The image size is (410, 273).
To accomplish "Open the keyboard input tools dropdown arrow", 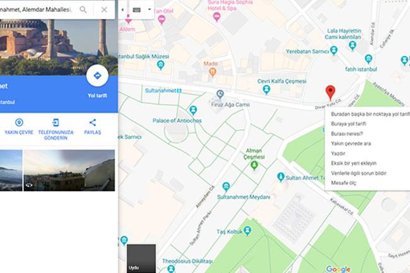I will tap(149, 9).
